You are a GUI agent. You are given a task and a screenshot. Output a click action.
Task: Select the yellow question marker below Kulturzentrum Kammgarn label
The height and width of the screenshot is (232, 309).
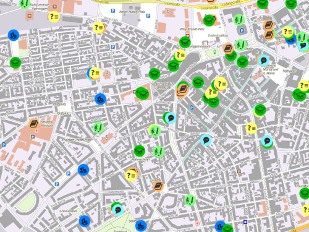54,17
